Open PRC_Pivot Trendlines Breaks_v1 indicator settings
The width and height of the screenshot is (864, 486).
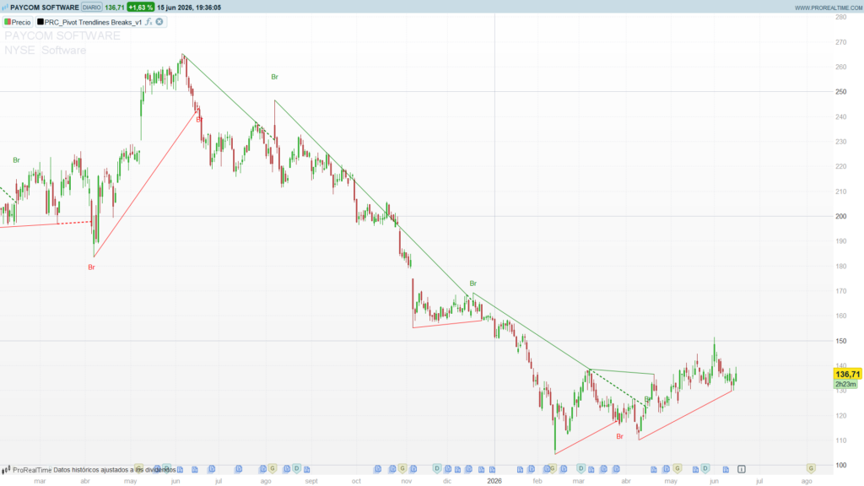point(93,22)
